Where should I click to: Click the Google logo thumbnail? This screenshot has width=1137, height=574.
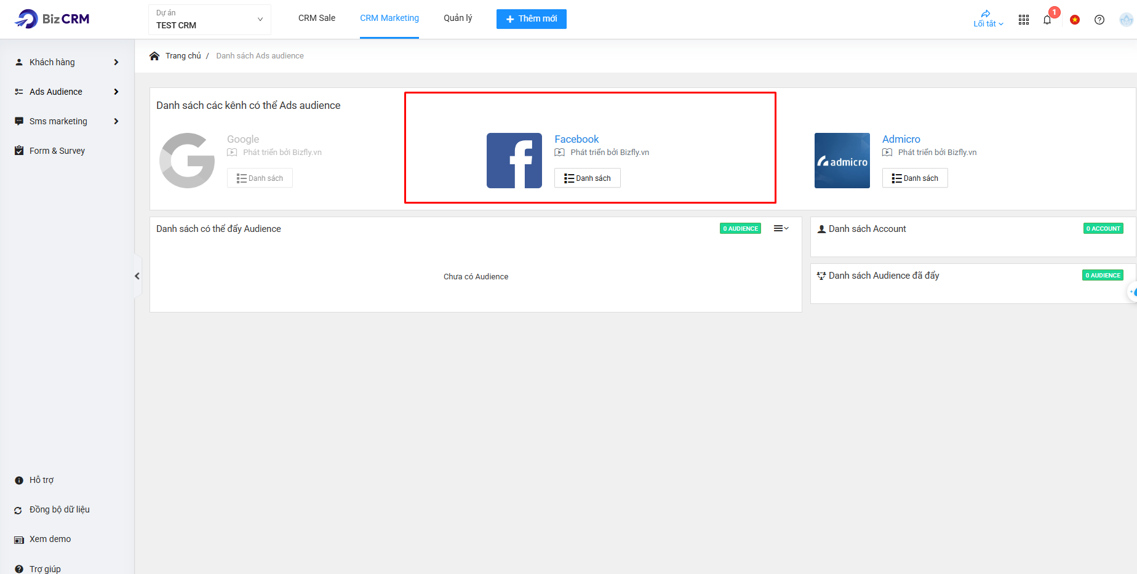(x=187, y=161)
